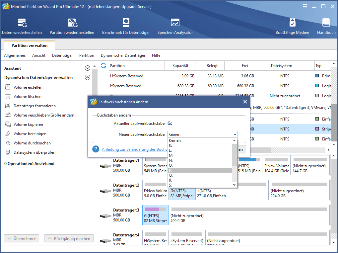338x253 pixels.
Task: Click the help question mark icon in dialog
Action: click(x=96, y=149)
